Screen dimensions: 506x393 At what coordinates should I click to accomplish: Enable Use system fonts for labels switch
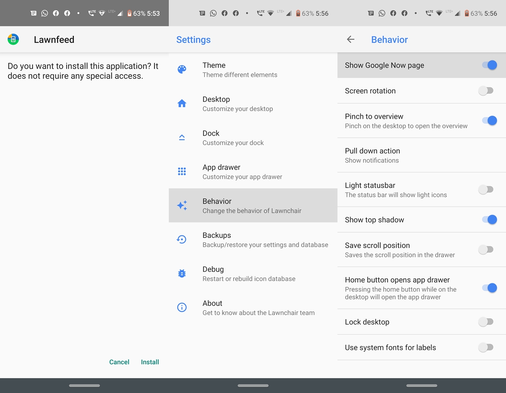click(x=486, y=348)
